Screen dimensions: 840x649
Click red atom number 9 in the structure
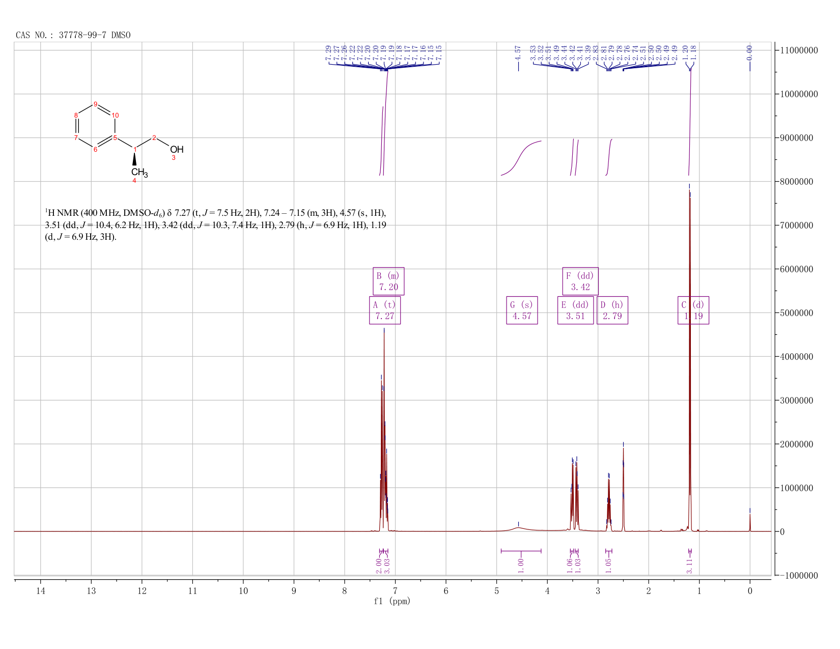[95, 104]
